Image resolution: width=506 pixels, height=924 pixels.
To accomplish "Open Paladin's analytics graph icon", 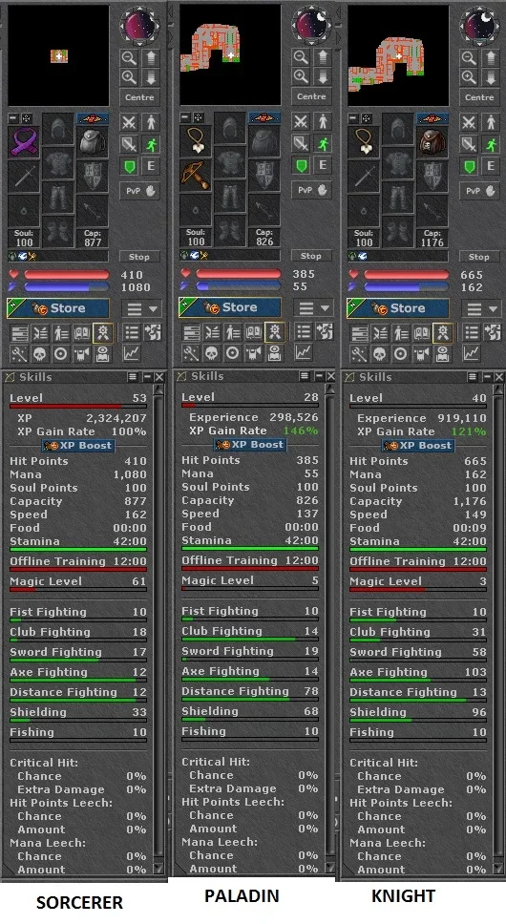I will (303, 352).
